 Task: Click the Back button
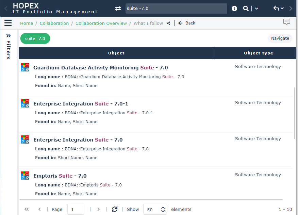187,23
